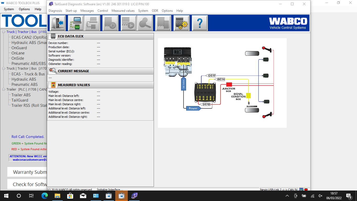
Task: Click the greyed-out magnifier toolbar icon
Action: click(x=145, y=23)
